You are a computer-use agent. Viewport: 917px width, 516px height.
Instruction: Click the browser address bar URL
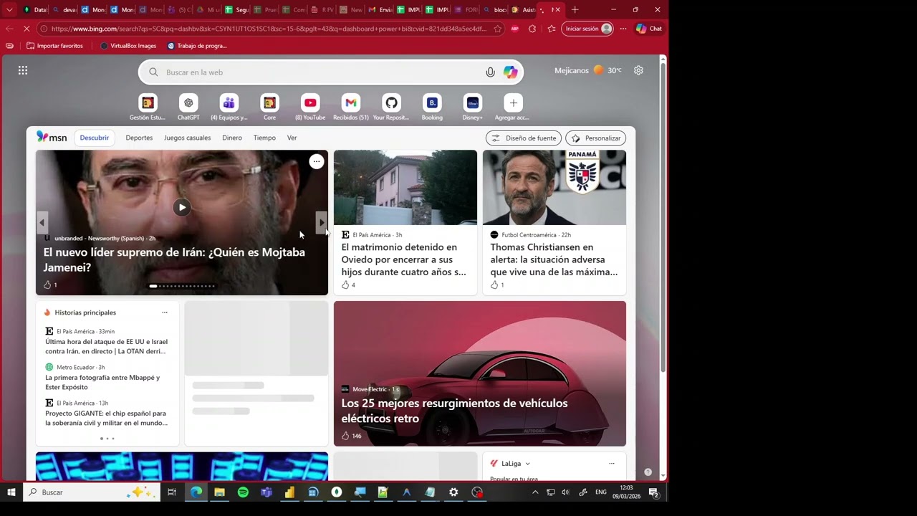point(269,29)
